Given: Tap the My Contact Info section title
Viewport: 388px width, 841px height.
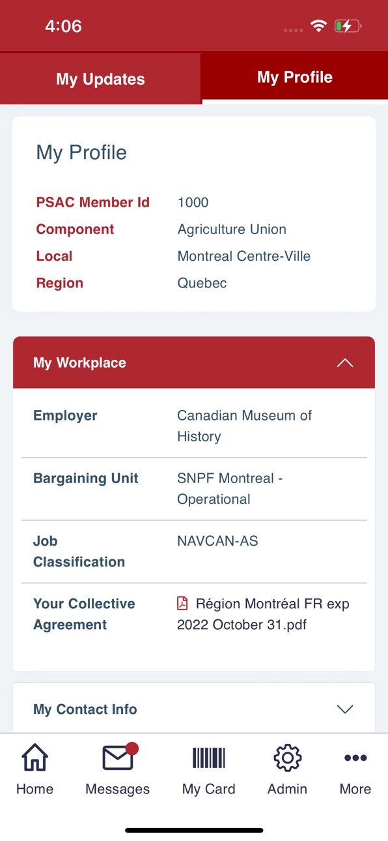Looking at the screenshot, I should [x=85, y=709].
